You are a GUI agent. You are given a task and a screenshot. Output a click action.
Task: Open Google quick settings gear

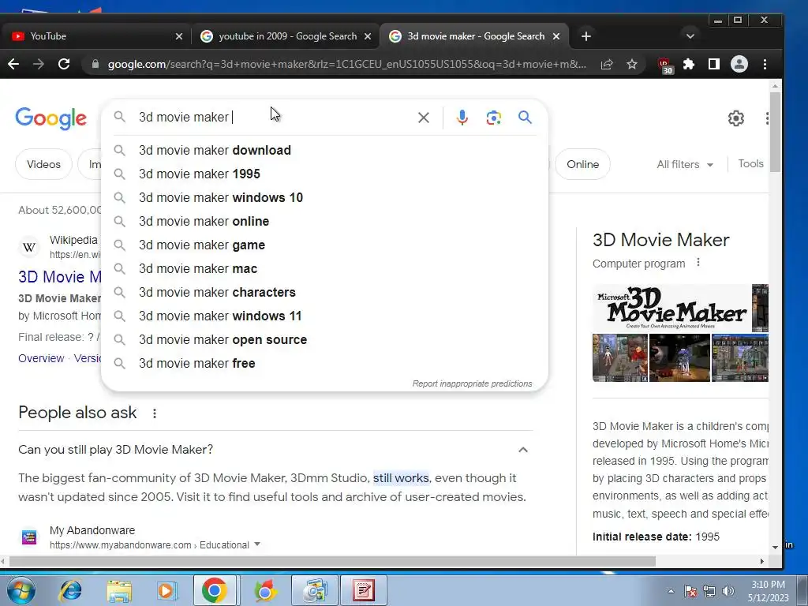coord(736,118)
